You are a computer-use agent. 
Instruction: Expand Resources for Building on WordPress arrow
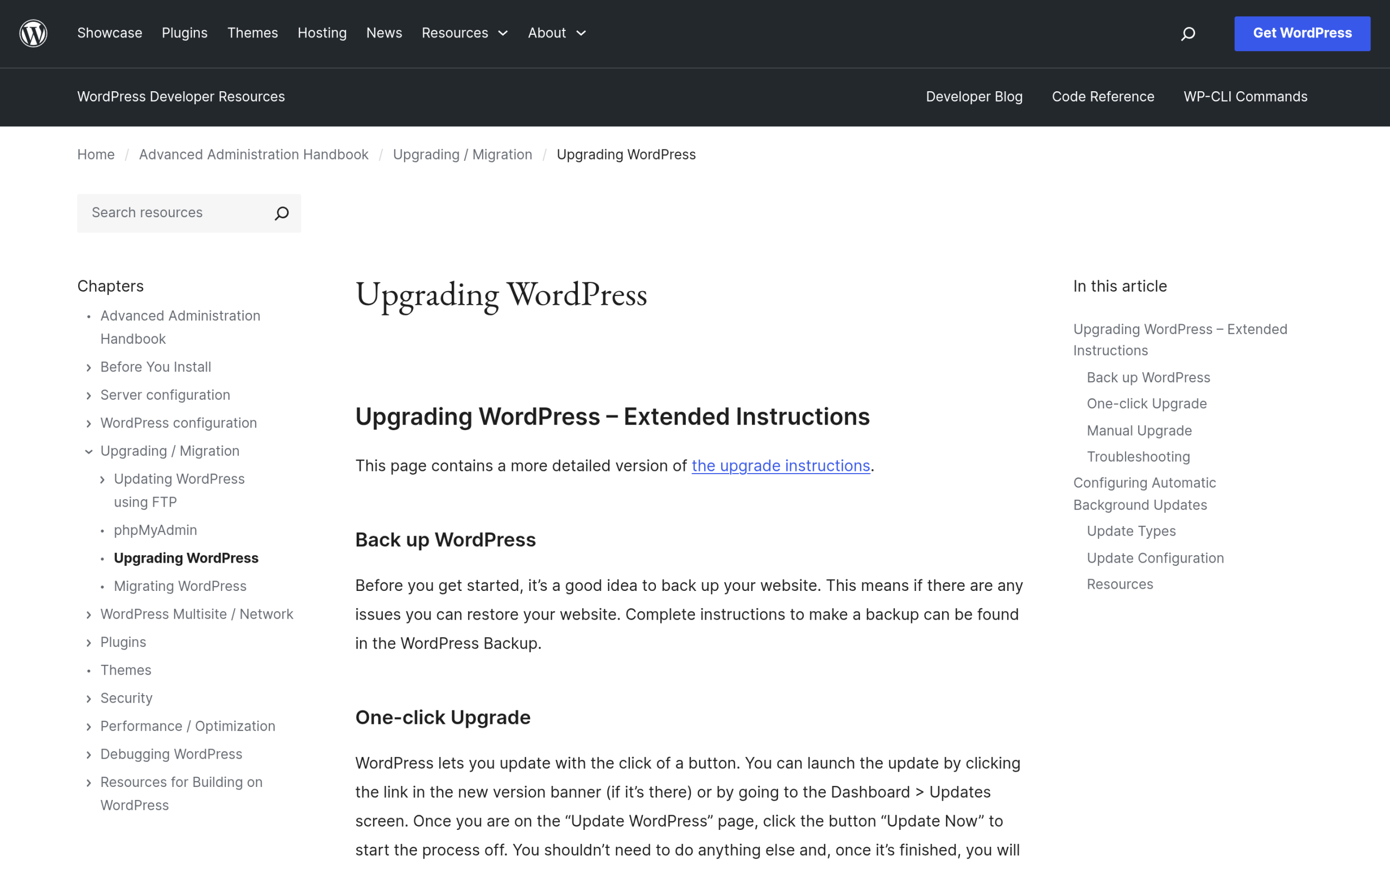pos(89,782)
